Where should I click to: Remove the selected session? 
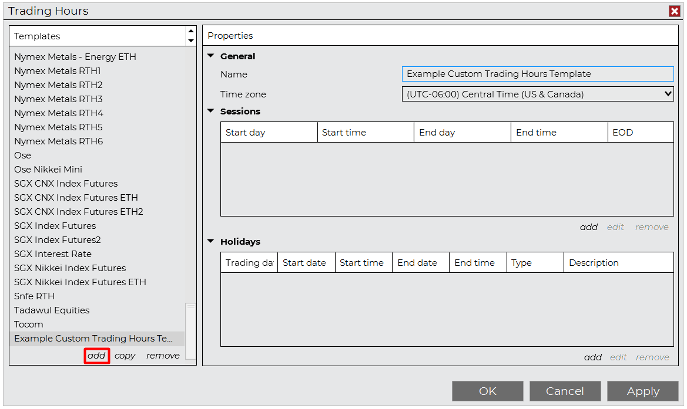pyautogui.click(x=652, y=227)
